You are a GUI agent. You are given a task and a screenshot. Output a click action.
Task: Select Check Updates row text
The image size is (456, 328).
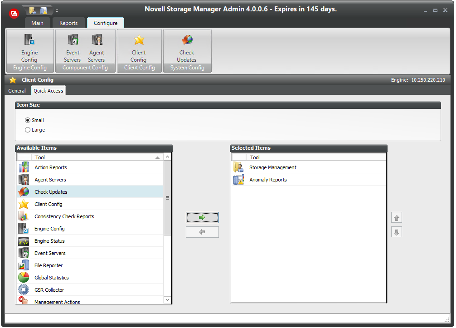click(x=51, y=192)
